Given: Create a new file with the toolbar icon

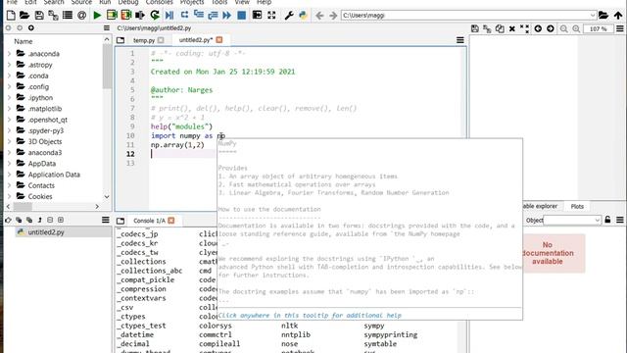Looking at the screenshot, I should [x=11, y=16].
